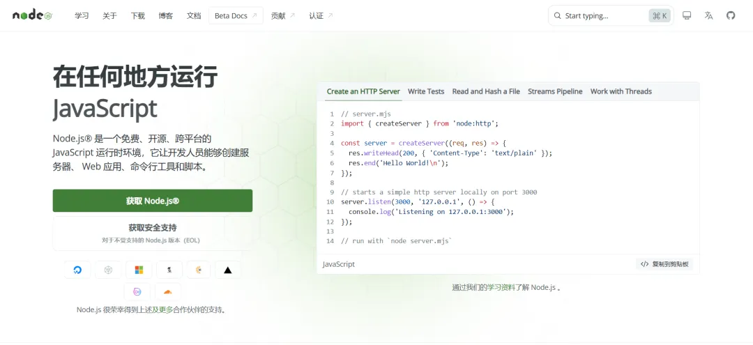Open the black triangle Vercel logo
The image size is (753, 345).
tap(228, 270)
